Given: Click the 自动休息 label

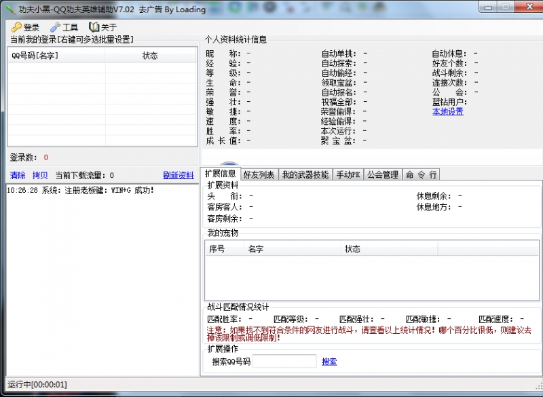Looking at the screenshot, I should click(449, 54).
